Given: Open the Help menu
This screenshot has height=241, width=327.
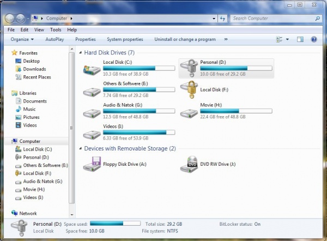Looking at the screenshot, I should [72, 30].
